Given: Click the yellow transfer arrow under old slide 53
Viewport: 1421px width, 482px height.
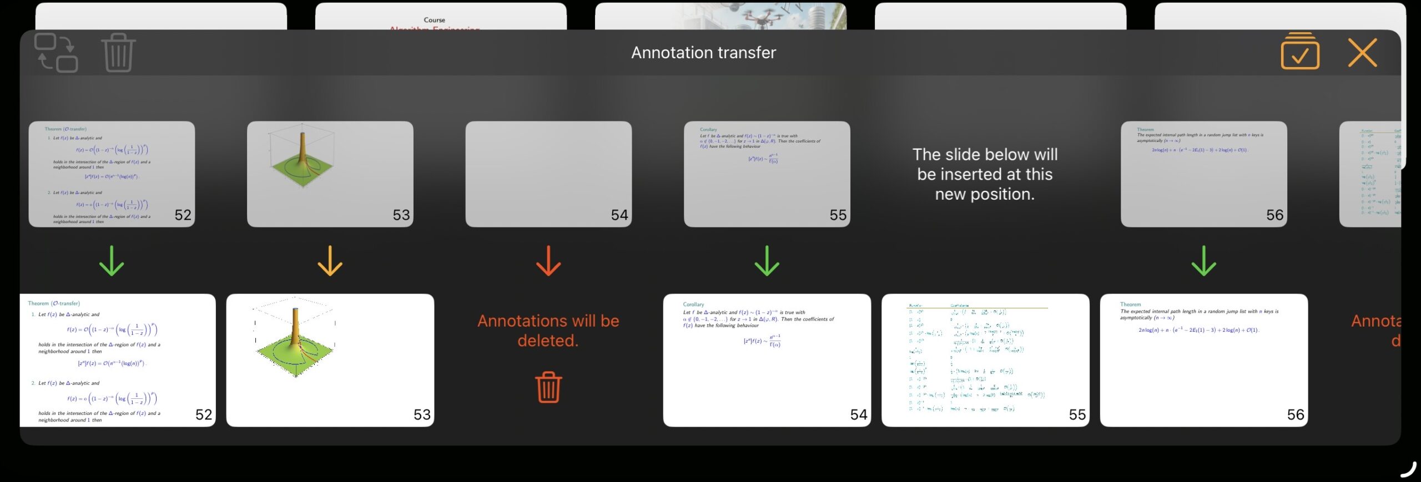Looking at the screenshot, I should tap(330, 261).
